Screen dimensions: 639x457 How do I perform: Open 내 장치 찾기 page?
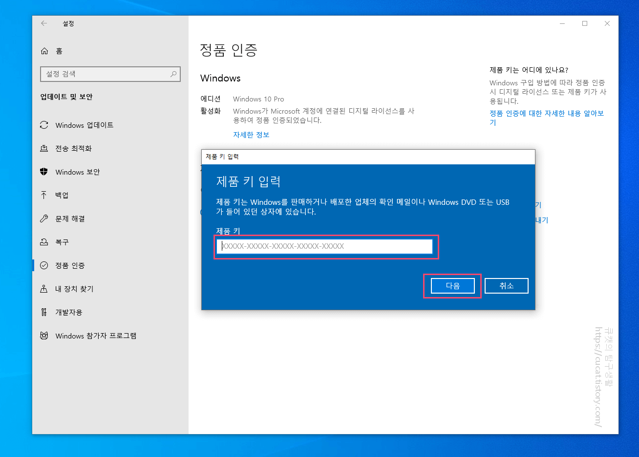[x=110, y=289]
